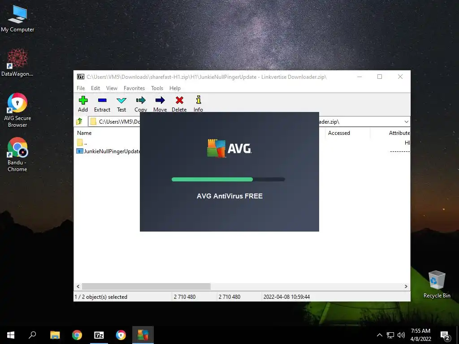Open network status tray icon
The width and height of the screenshot is (459, 344).
click(390, 335)
